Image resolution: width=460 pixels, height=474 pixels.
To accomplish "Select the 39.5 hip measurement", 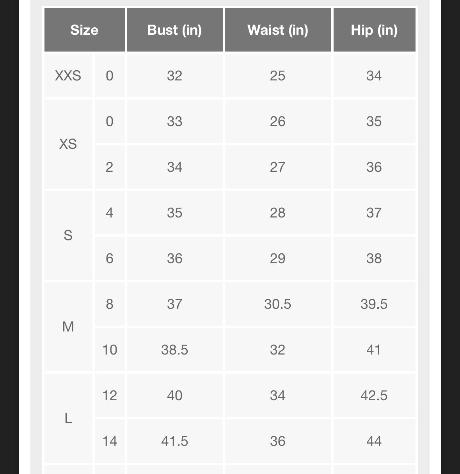I will (x=374, y=304).
